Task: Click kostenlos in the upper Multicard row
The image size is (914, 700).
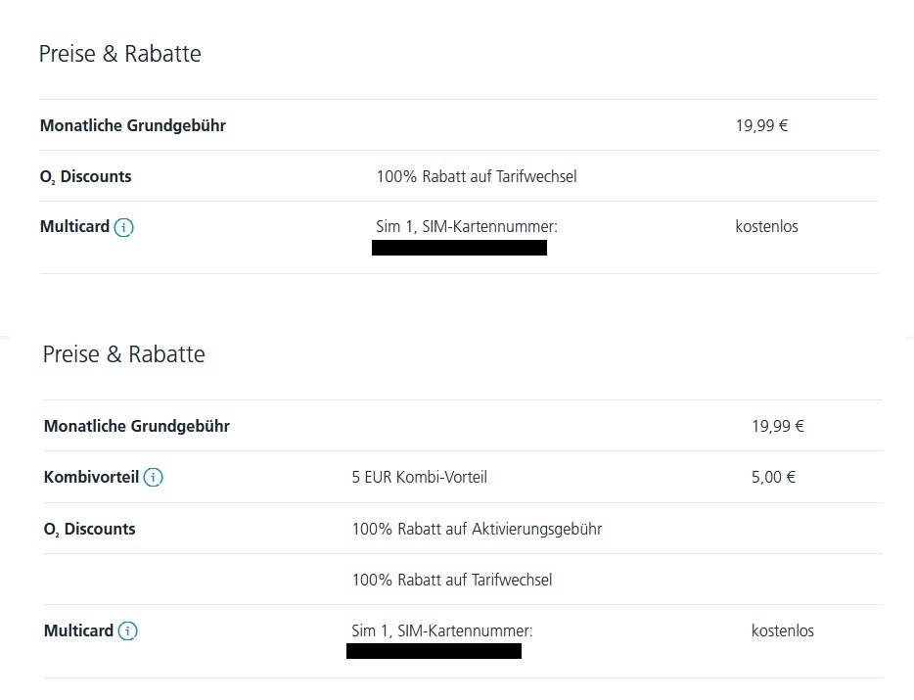Action: 766,226
